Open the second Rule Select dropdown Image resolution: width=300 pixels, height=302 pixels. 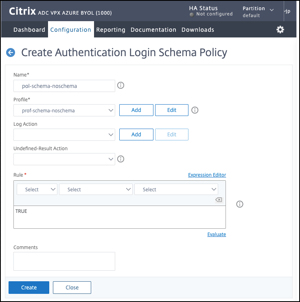coord(96,189)
